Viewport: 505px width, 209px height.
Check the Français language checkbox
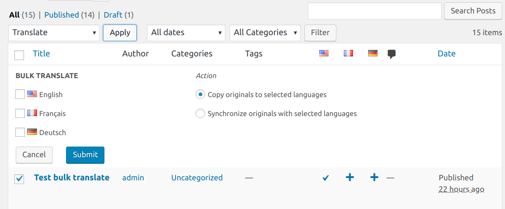(x=20, y=114)
